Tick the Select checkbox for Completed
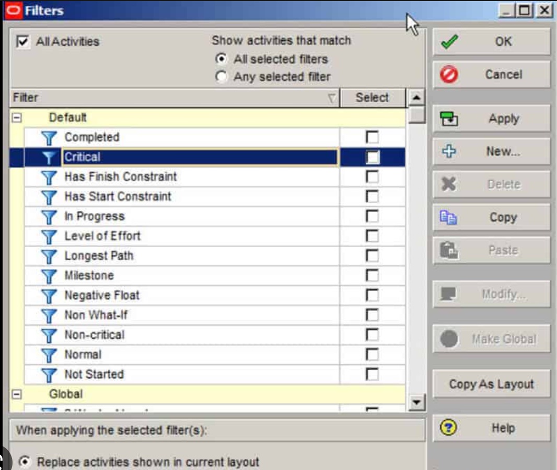557x470 pixels. pyautogui.click(x=372, y=137)
